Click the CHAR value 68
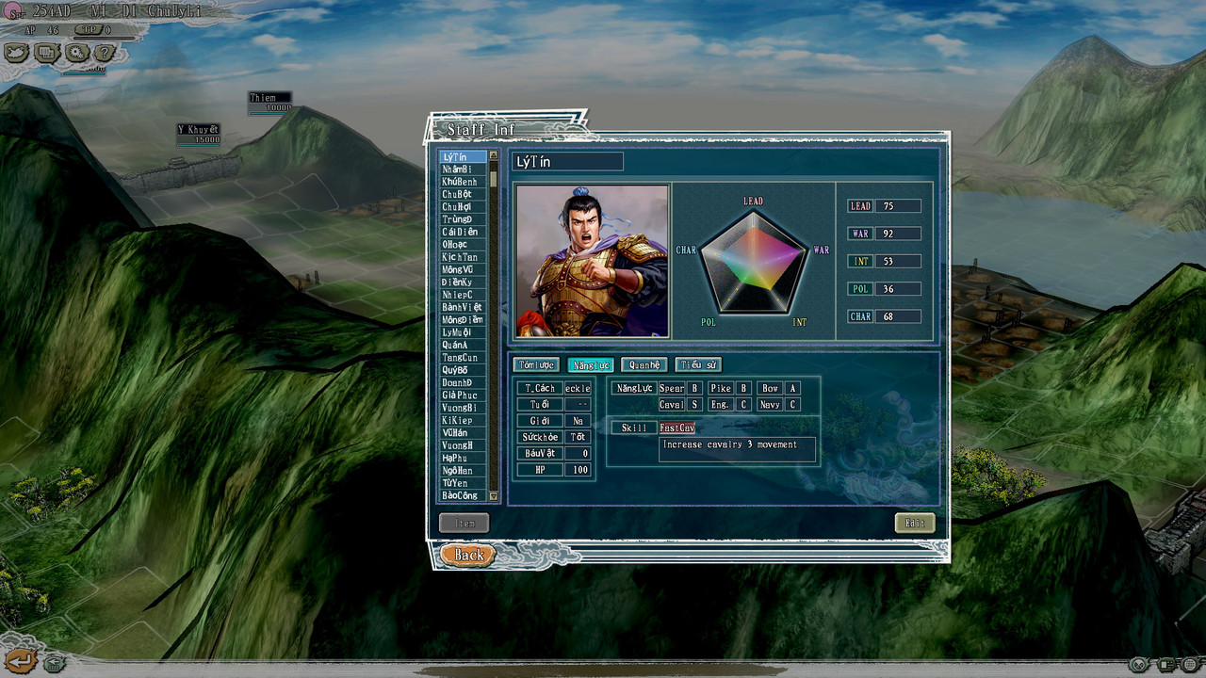Image resolution: width=1206 pixels, height=678 pixels. pyautogui.click(x=898, y=317)
